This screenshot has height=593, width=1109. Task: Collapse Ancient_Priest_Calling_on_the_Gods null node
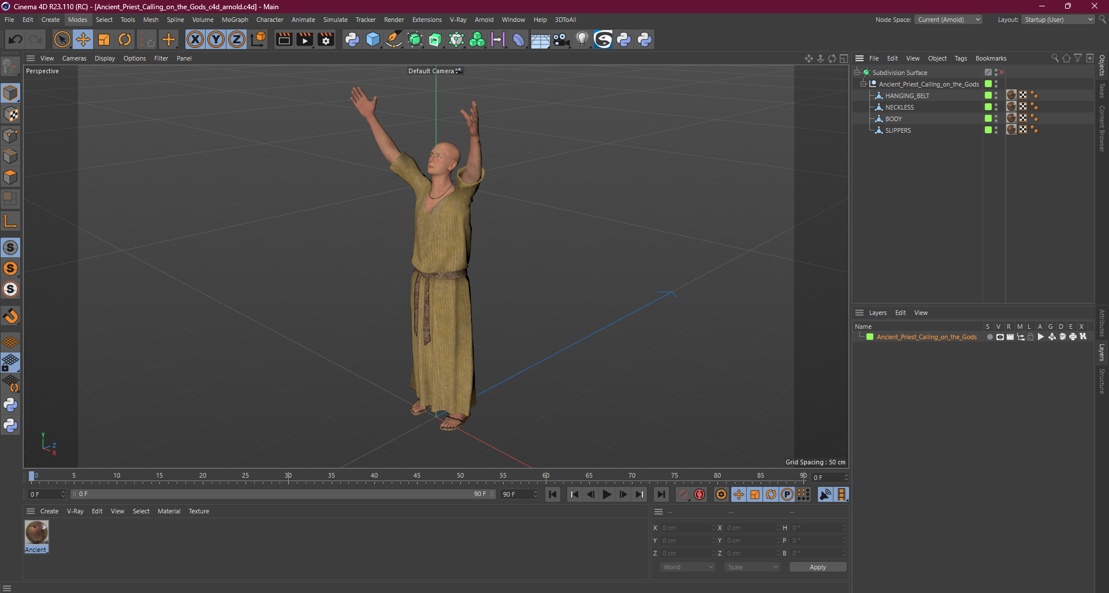click(x=864, y=84)
